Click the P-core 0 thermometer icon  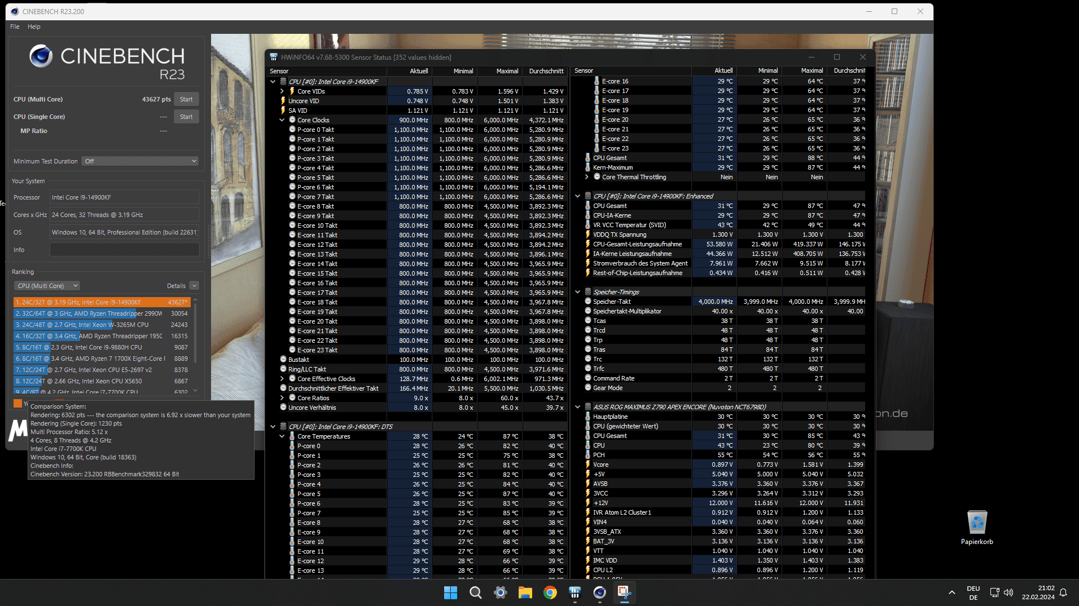tap(292, 446)
